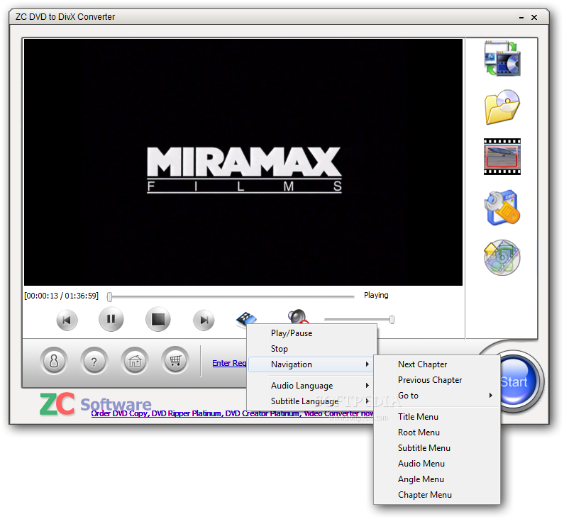Stop playback with the square stop button
The image size is (564, 519).
click(158, 319)
